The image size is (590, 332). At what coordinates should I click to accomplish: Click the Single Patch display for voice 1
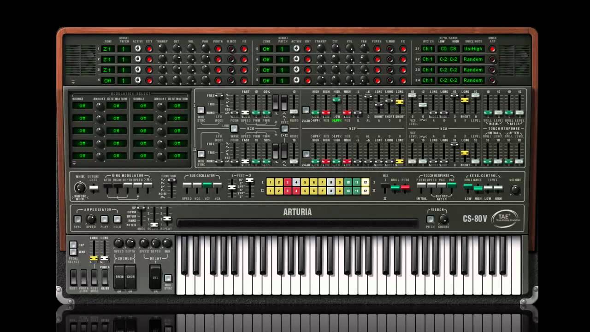[124, 48]
